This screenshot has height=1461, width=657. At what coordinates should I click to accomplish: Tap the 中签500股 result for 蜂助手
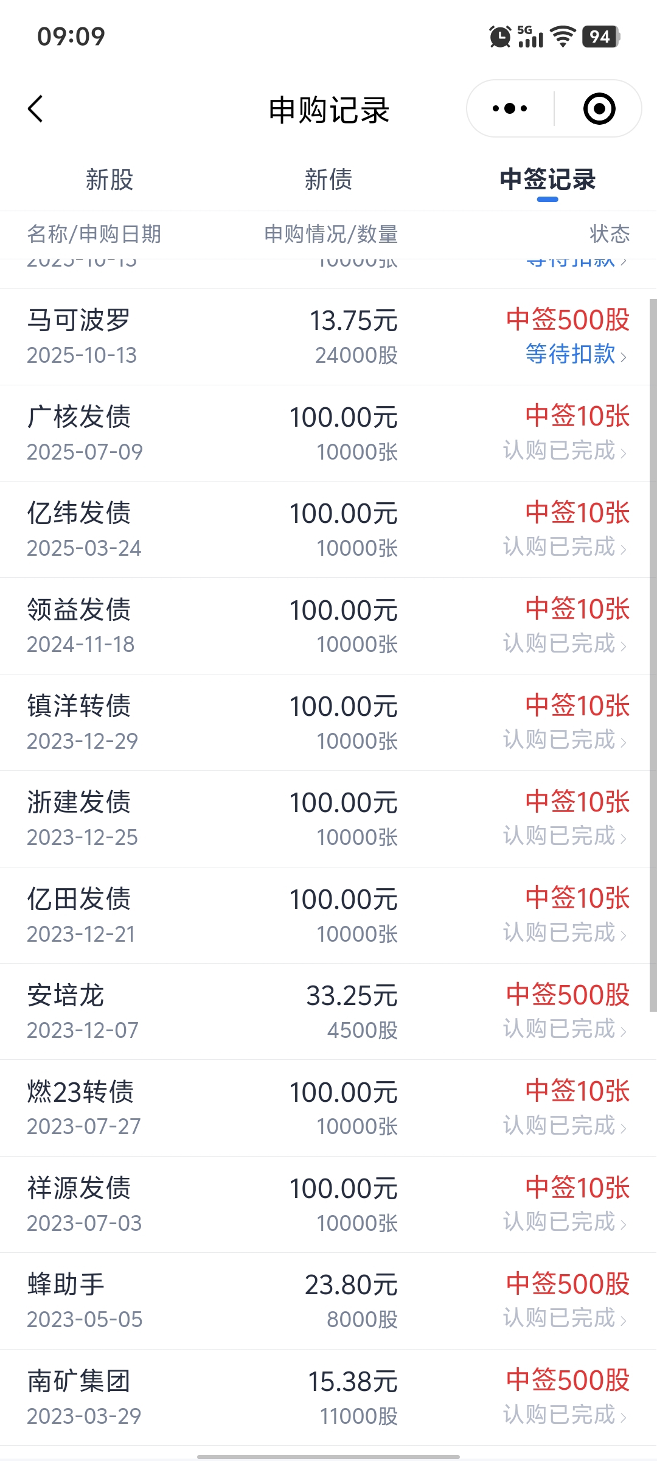[x=568, y=1284]
